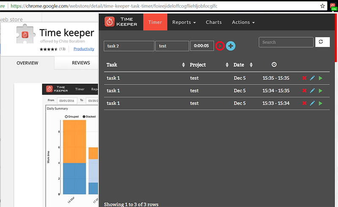Image resolution: width=338 pixels, height=207 pixels.
Task: Open the Charts tab
Action: (x=214, y=22)
